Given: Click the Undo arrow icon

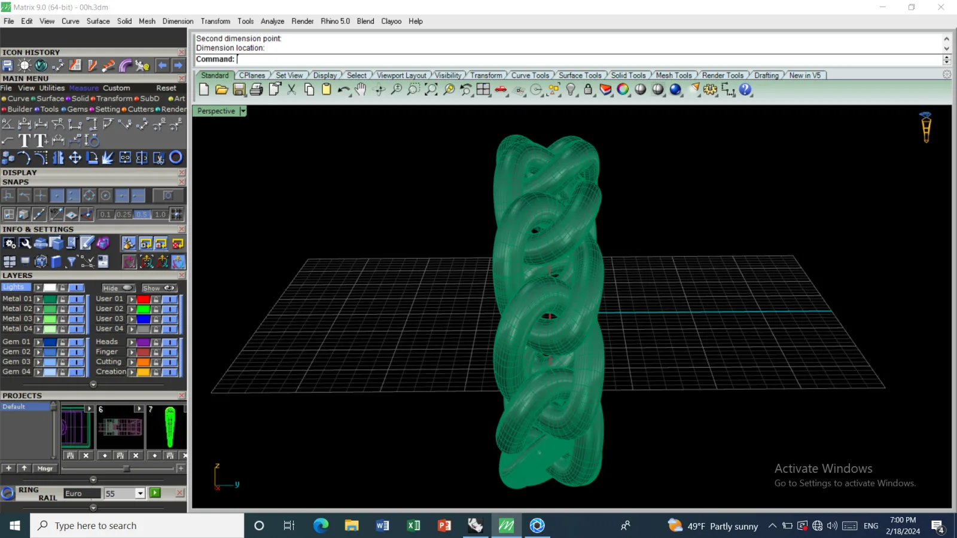Looking at the screenshot, I should tap(343, 90).
